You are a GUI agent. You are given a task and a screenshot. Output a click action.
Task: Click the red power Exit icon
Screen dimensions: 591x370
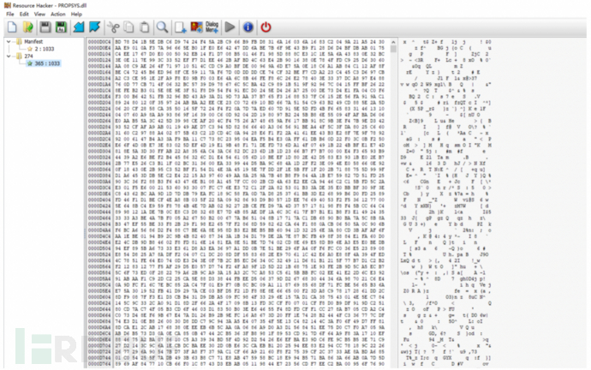266,27
